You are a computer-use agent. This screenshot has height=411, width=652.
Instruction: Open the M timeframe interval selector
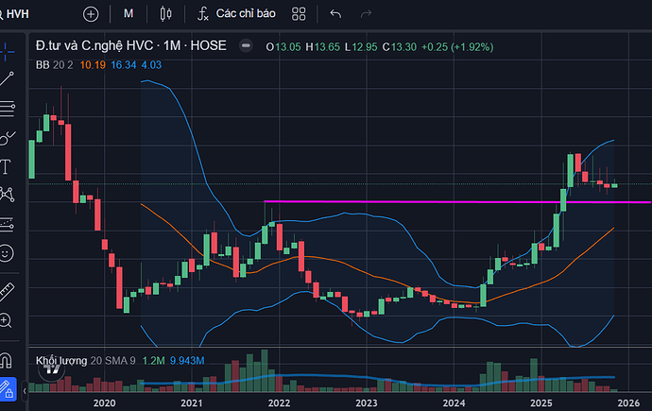129,14
